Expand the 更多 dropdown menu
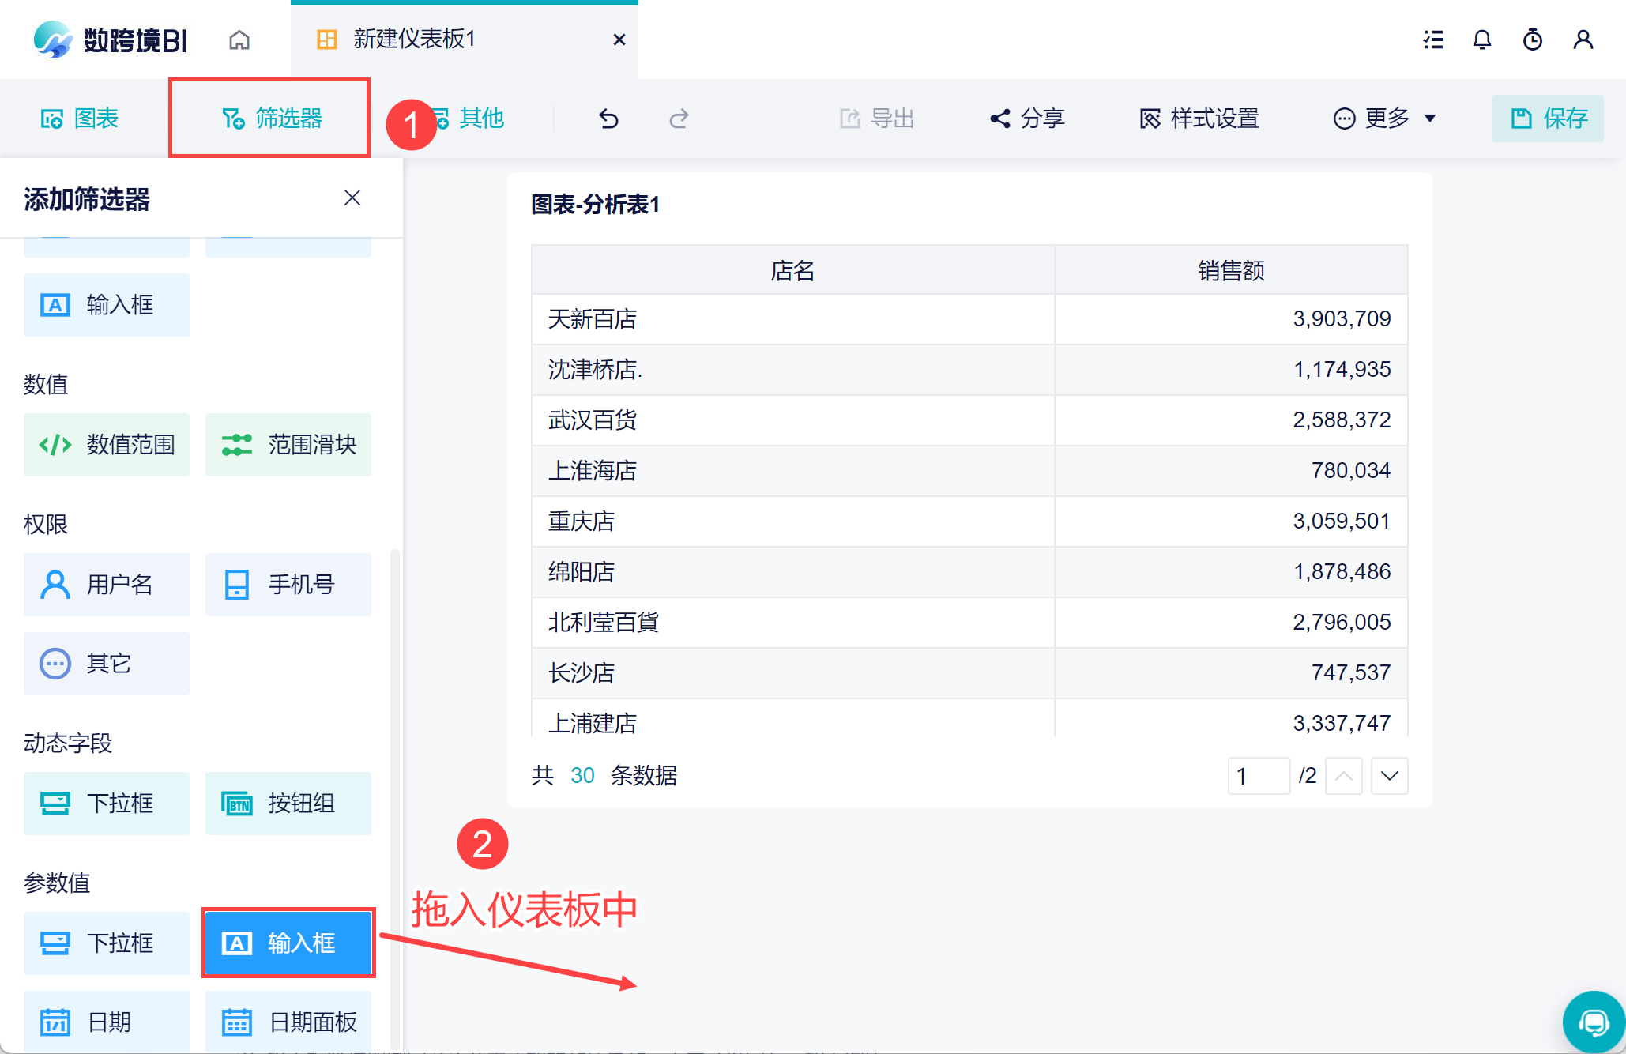1626x1054 pixels. pos(1384,119)
